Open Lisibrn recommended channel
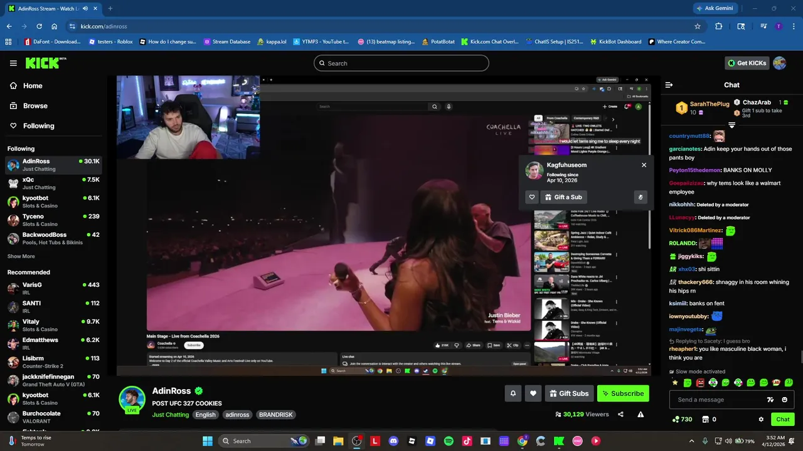803x451 pixels. point(53,362)
